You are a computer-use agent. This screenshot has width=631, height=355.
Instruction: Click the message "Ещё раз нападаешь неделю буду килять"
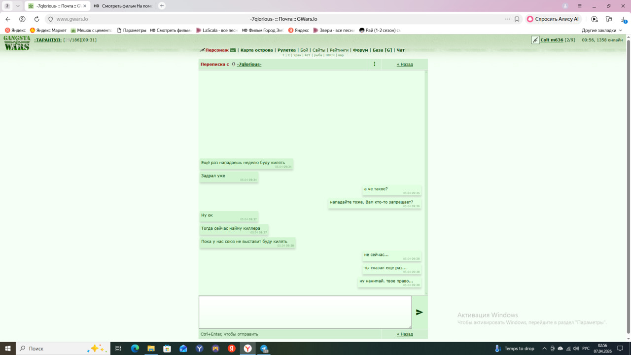[246, 164]
